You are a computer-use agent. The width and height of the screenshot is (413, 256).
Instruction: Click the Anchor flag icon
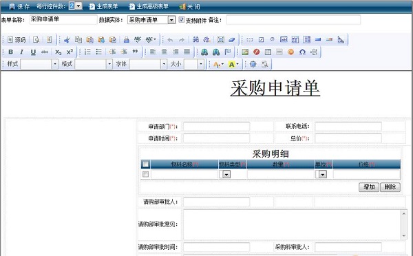pos(228,52)
